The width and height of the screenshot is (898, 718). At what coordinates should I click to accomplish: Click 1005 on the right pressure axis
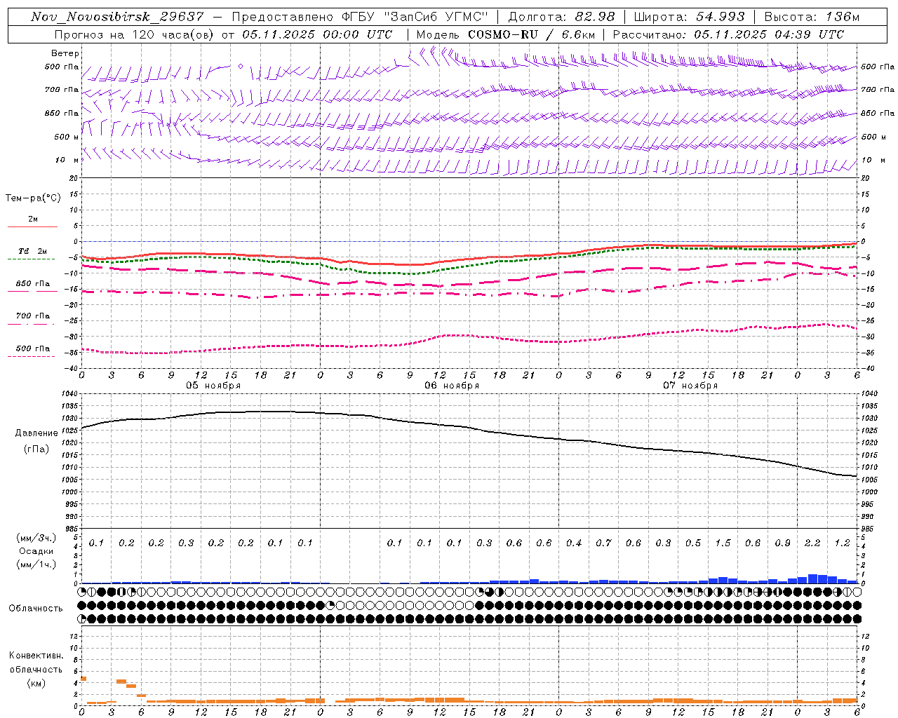869,480
